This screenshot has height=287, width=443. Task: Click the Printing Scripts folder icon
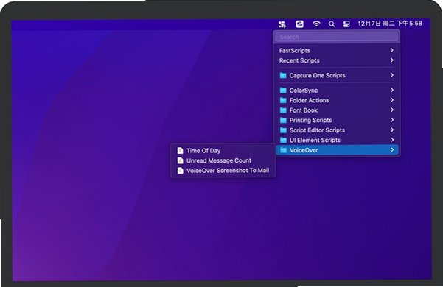(283, 120)
